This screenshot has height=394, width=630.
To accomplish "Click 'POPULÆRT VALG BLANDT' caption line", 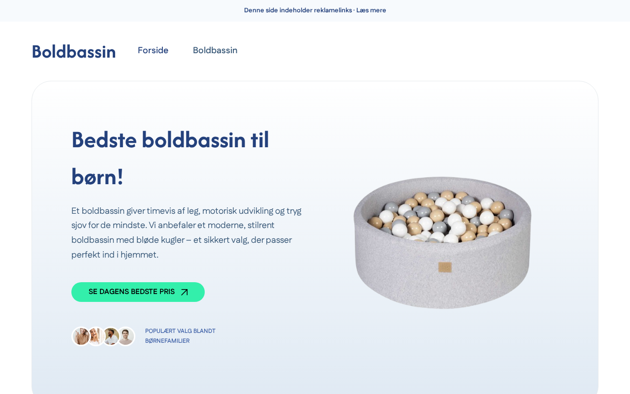I will click(180, 331).
